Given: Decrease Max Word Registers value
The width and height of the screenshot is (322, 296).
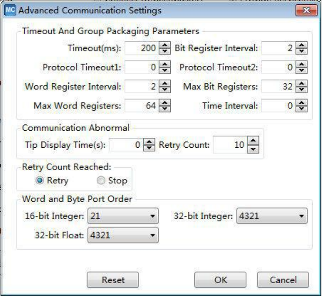Looking at the screenshot, I should [x=164, y=108].
